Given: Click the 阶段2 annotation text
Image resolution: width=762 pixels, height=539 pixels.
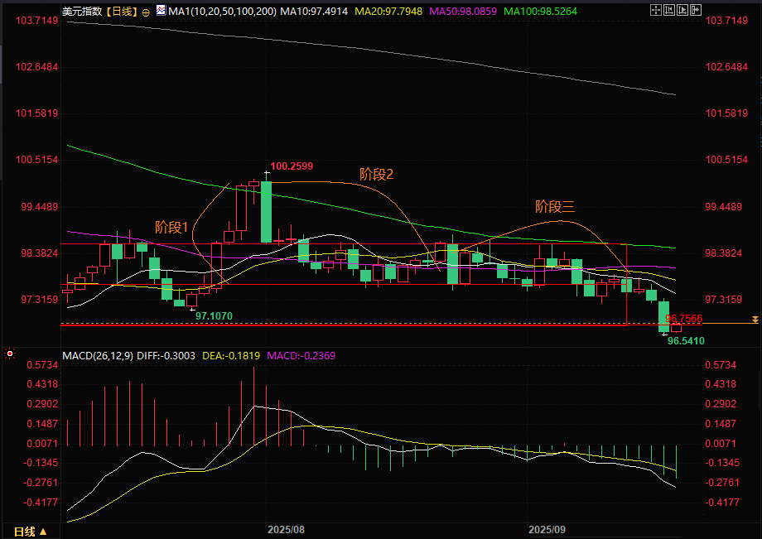Looking at the screenshot, I should (x=376, y=175).
